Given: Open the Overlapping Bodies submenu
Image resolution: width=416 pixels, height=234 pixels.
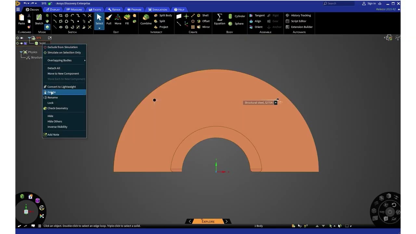Looking at the screenshot, I should tap(64, 60).
